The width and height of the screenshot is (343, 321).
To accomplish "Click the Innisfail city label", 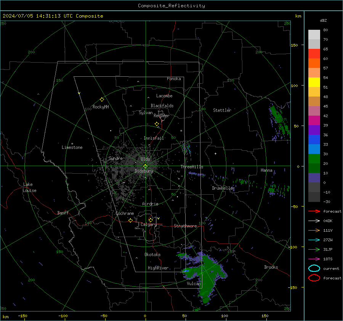I will point(154,138).
